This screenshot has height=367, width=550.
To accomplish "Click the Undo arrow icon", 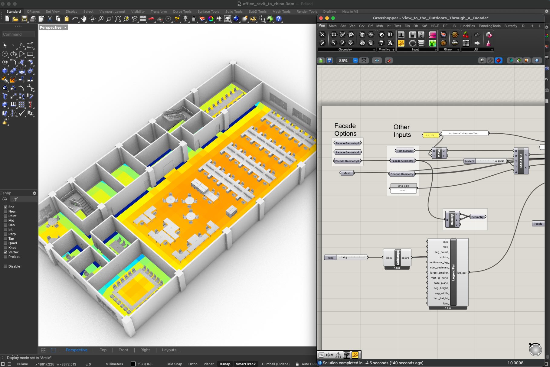I will pyautogui.click(x=75, y=19).
